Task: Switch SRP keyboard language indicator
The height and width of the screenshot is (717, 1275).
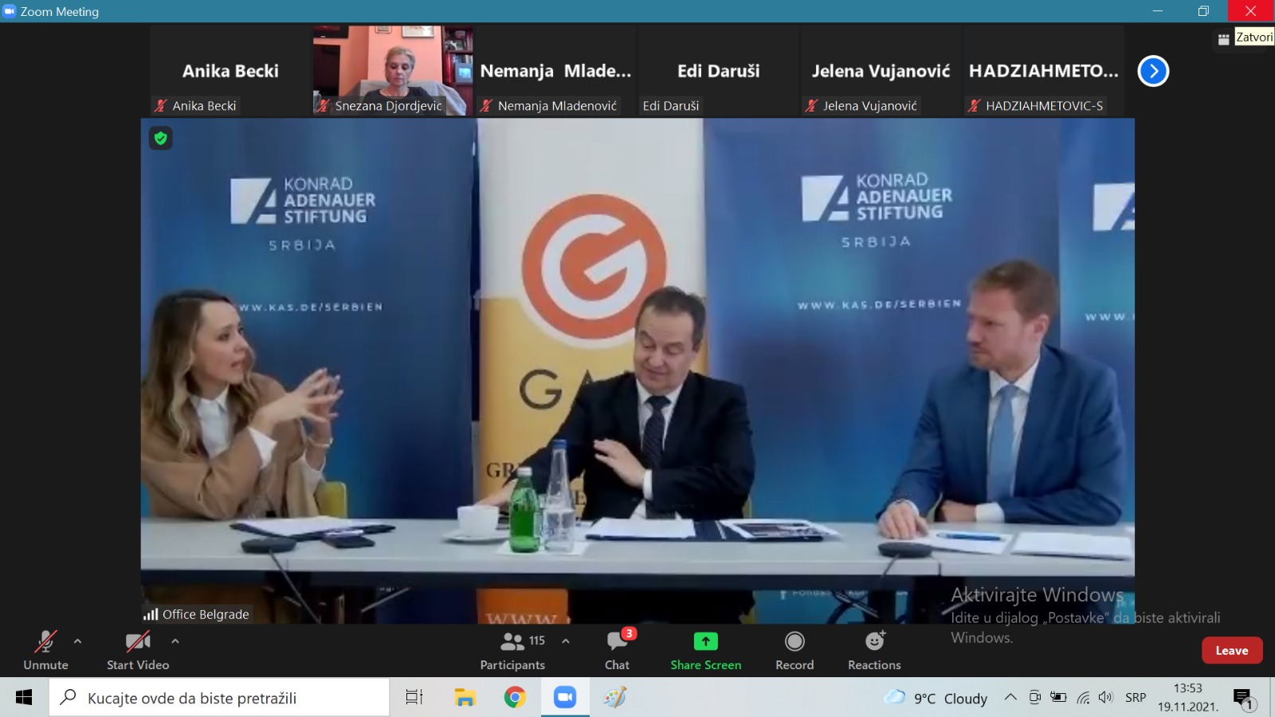Action: [1136, 697]
